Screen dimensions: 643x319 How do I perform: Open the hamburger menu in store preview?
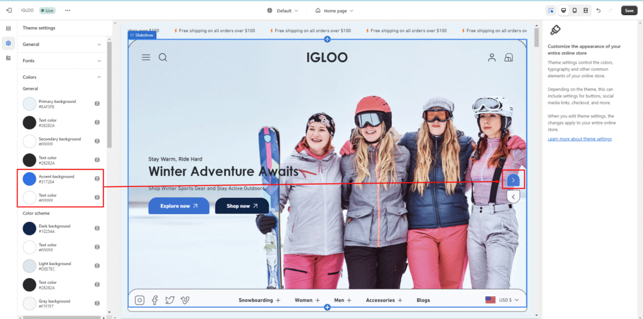146,58
